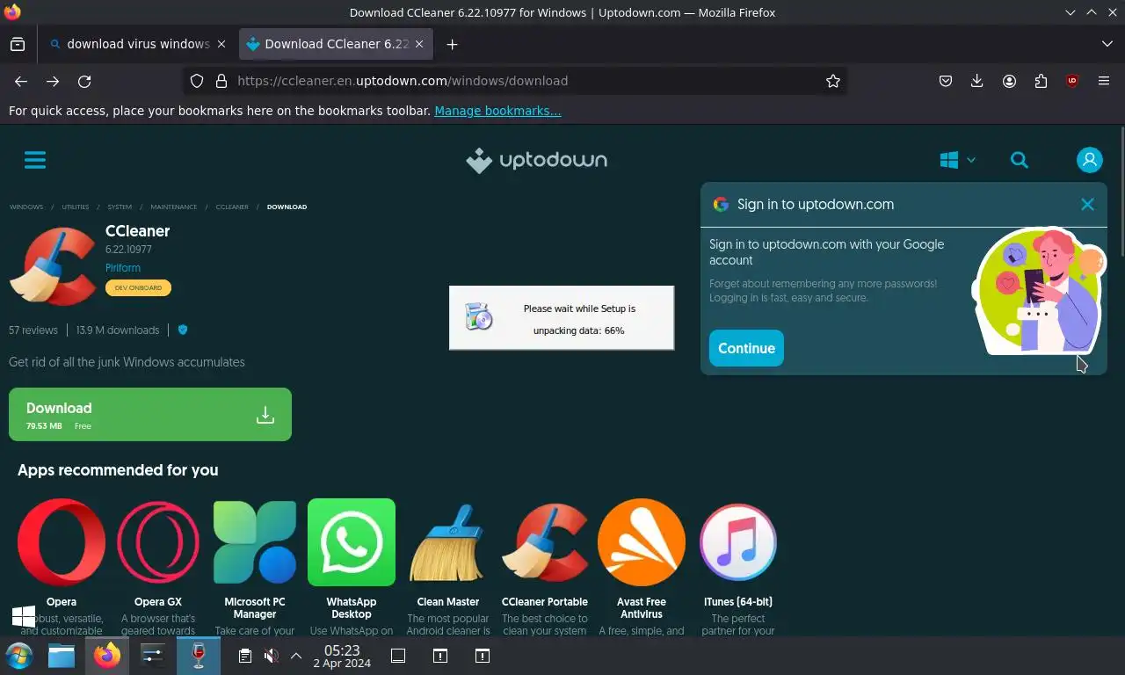Close the Download CCleaner tab

pos(419,44)
